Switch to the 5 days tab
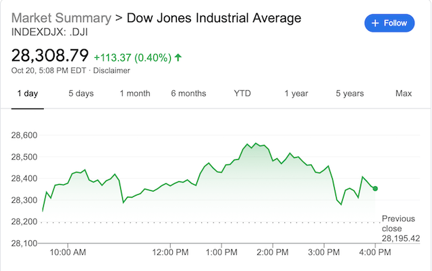This screenshot has width=432, height=271. pos(81,94)
